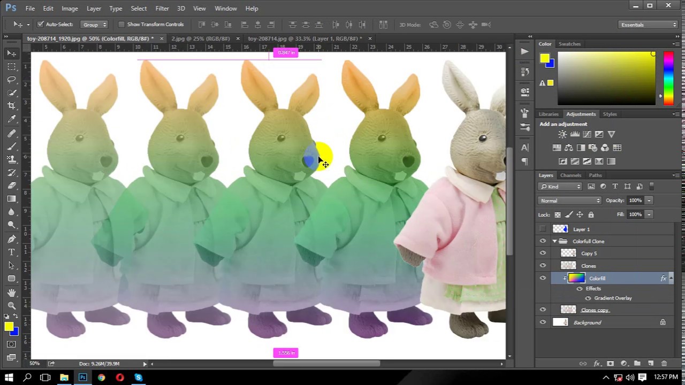Select the Lasso tool
685x385 pixels.
pos(11,80)
